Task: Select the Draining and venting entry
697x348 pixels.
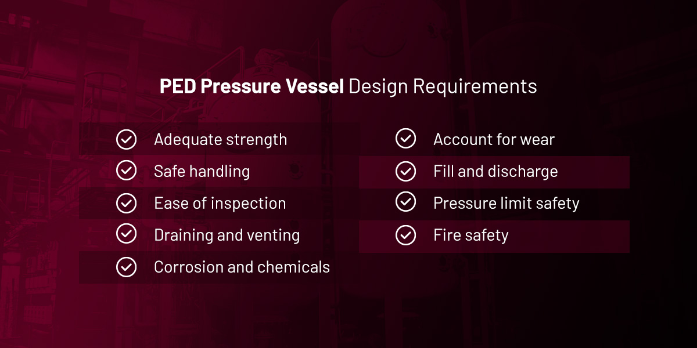Action: point(227,235)
